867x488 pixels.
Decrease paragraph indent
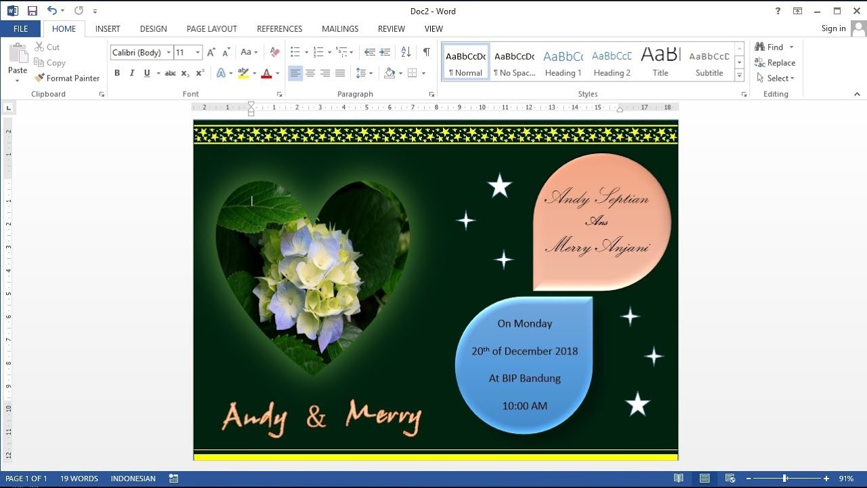(370, 52)
